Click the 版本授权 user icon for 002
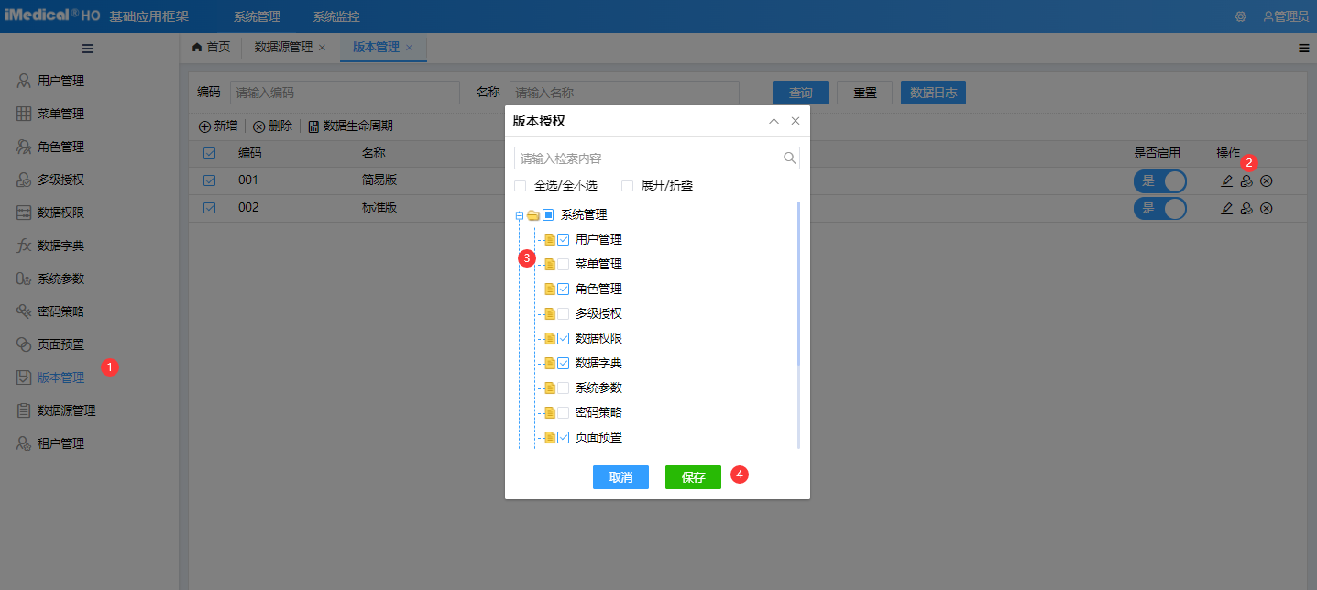The height and width of the screenshot is (590, 1317). pos(1246,208)
